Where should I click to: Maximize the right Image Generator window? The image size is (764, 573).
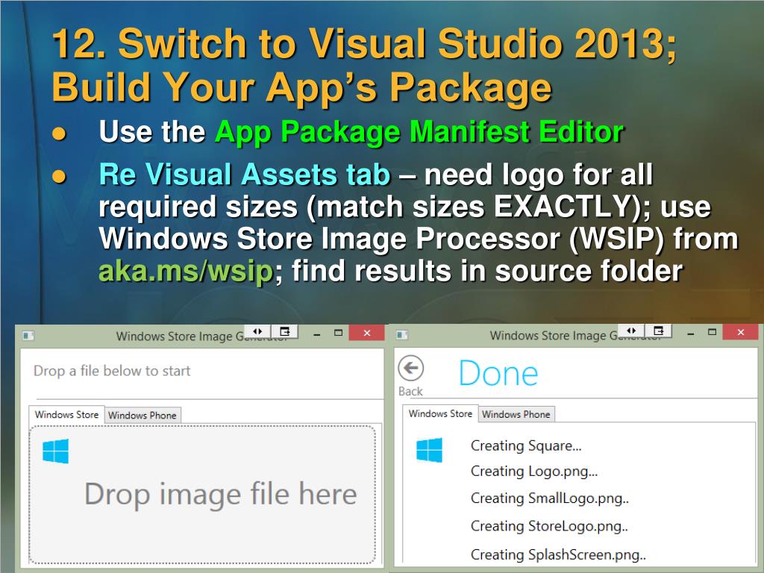[712, 332]
